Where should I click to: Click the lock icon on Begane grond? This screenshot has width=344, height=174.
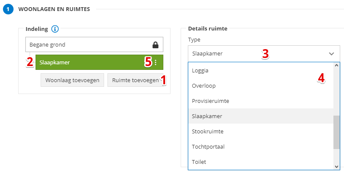[155, 44]
